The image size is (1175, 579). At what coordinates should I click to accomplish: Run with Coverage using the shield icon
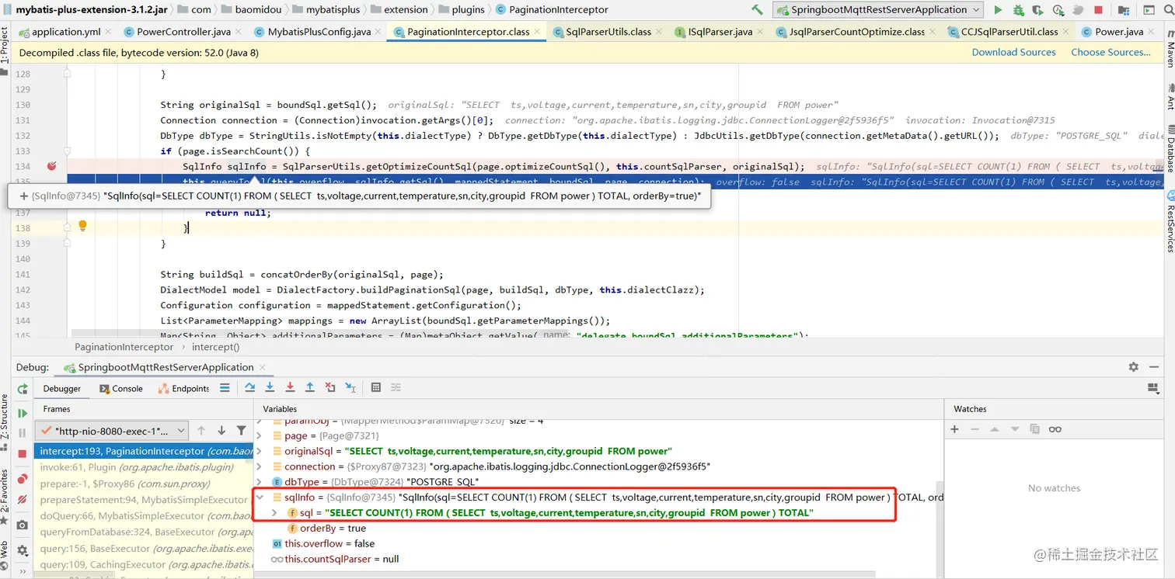click(1037, 9)
